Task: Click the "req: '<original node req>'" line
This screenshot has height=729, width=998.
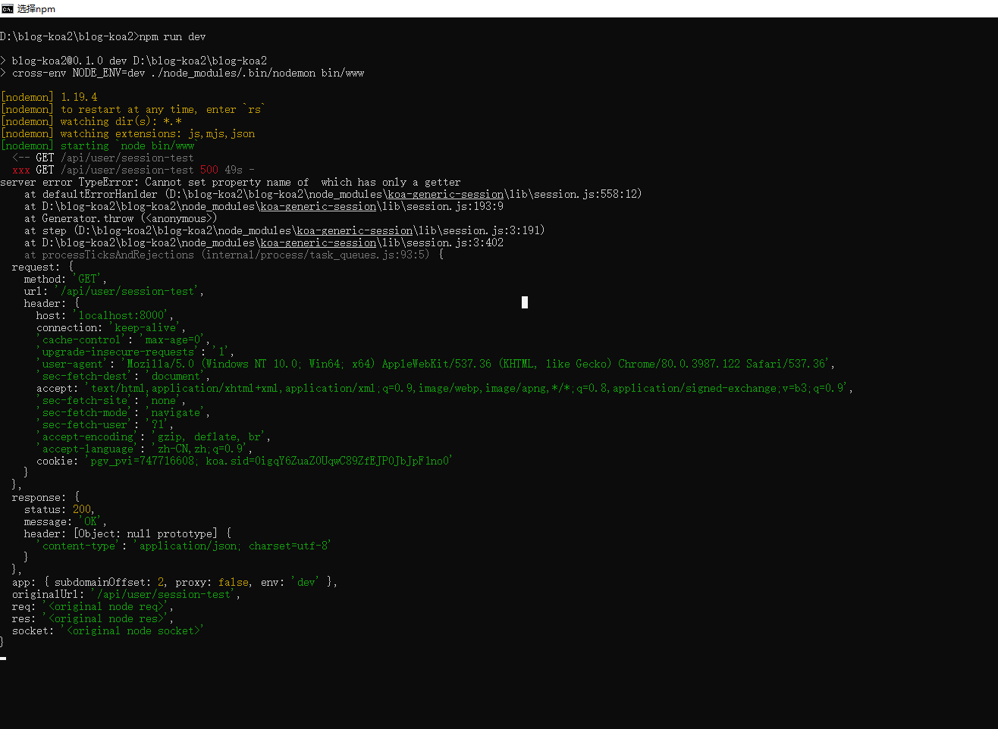Action: click(x=93, y=606)
